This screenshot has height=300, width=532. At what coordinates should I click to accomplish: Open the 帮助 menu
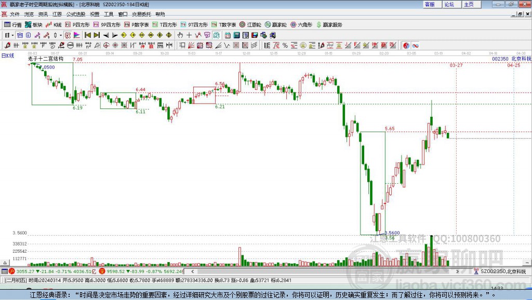click(160, 14)
